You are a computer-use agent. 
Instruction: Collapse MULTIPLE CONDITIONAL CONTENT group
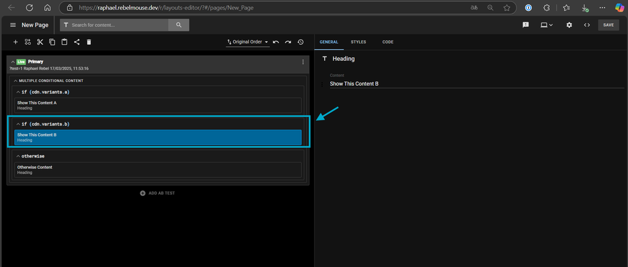coord(15,81)
